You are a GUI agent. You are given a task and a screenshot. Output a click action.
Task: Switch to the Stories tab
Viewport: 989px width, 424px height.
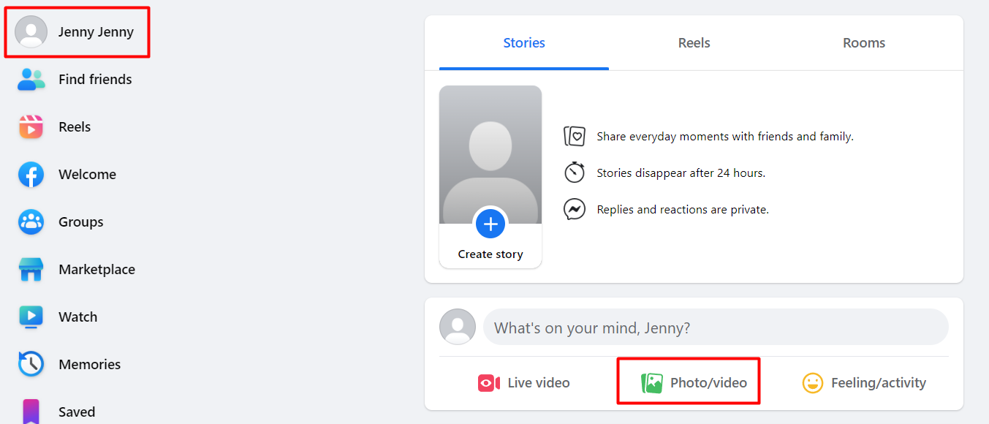[x=524, y=43]
